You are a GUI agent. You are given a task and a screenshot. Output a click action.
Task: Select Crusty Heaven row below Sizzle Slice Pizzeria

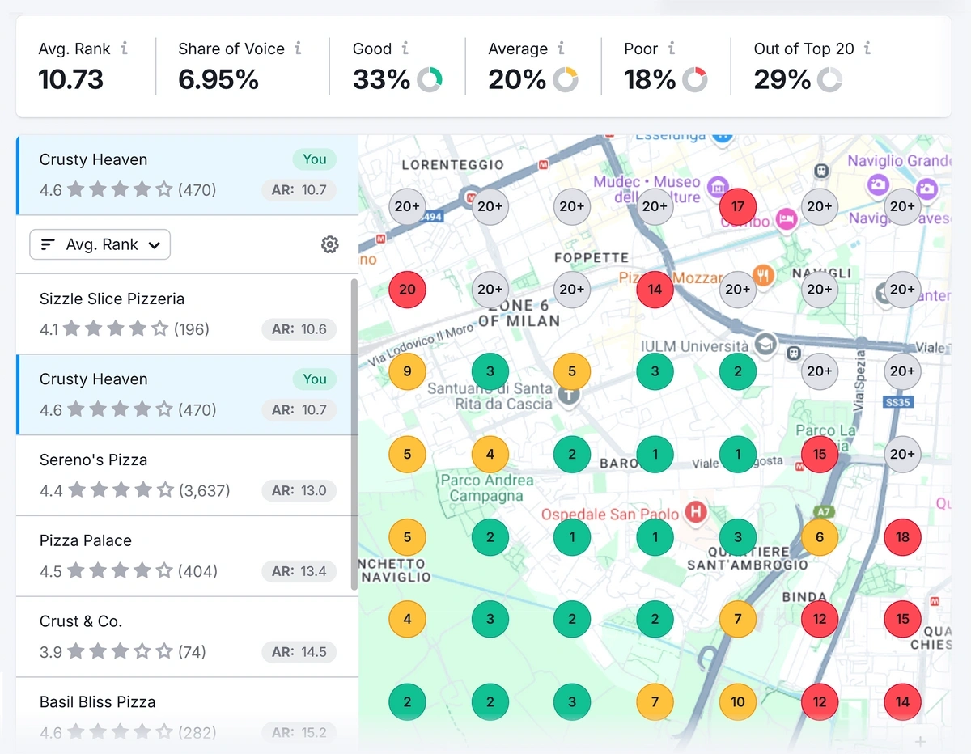pos(187,395)
